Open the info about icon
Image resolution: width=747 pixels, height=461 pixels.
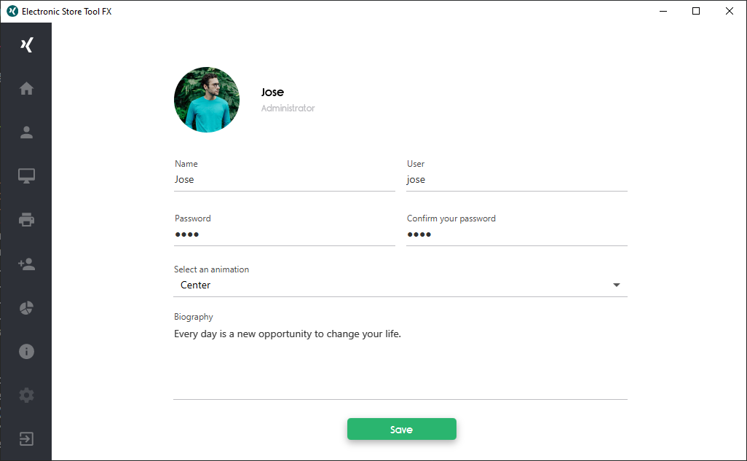(x=26, y=351)
